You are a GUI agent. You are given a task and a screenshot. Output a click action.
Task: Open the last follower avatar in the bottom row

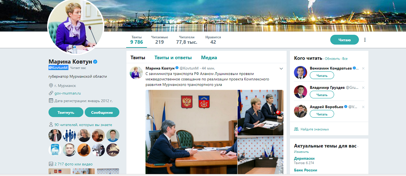113,150
